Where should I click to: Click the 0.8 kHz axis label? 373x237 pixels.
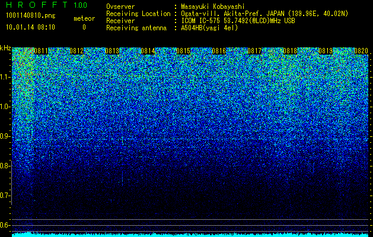pyautogui.click(x=5, y=166)
